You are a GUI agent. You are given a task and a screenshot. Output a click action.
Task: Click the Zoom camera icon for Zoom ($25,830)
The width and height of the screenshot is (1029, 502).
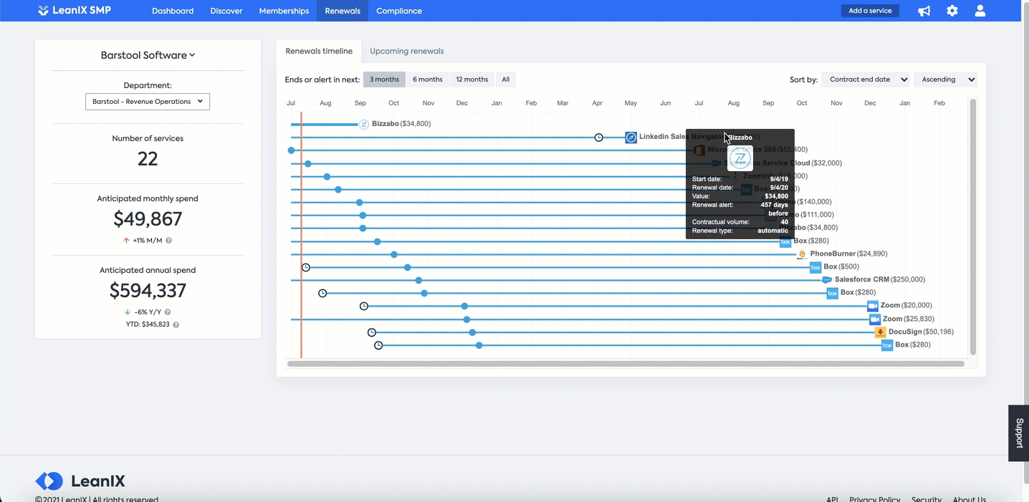coord(875,319)
